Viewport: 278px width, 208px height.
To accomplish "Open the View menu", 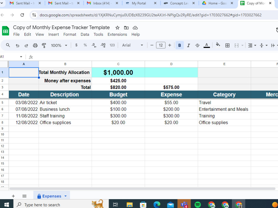I will (39, 34).
